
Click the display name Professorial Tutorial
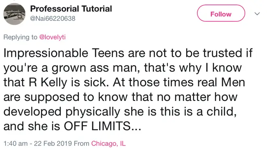pos(71,8)
